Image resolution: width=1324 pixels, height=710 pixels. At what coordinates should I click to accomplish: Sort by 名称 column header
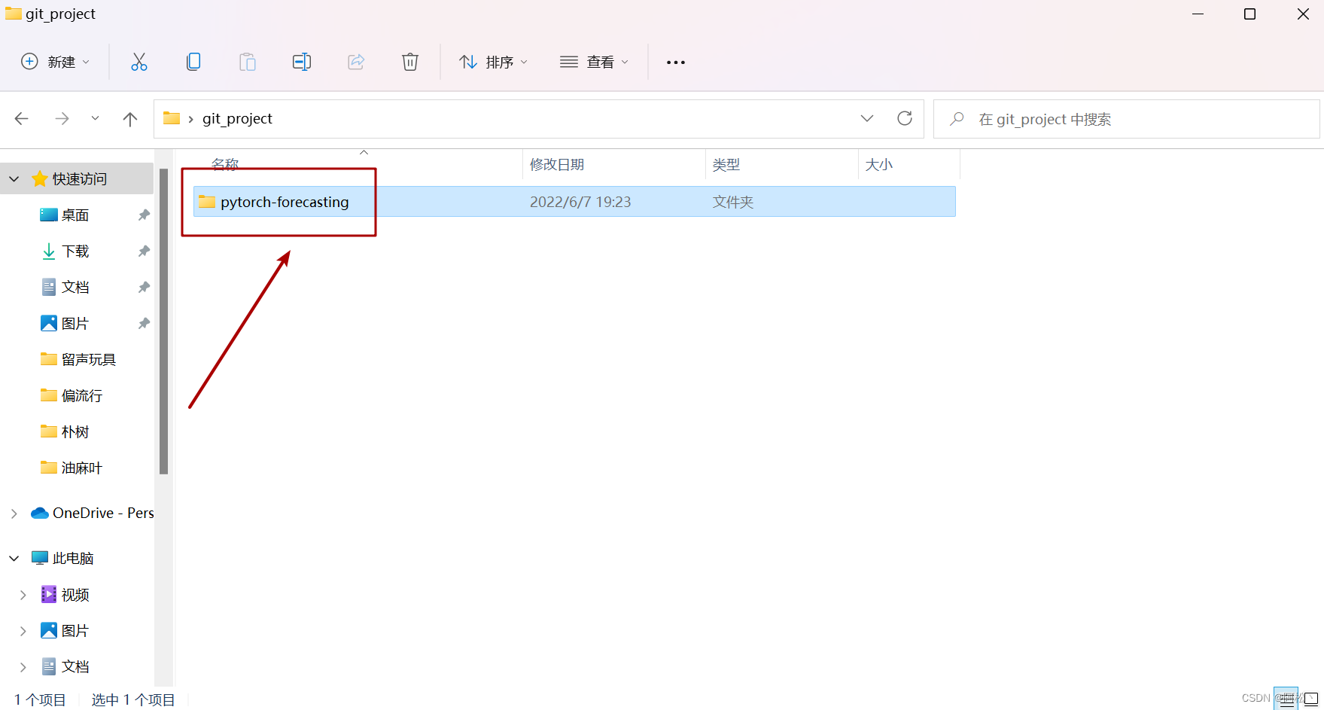(225, 164)
